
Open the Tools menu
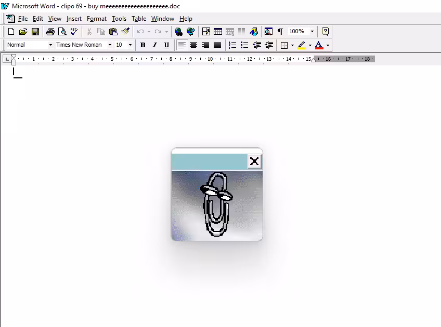point(119,19)
